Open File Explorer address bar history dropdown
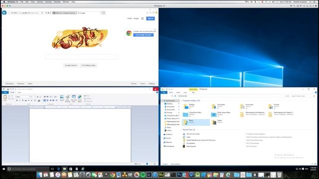The image size is (319, 179). pos(286,96)
